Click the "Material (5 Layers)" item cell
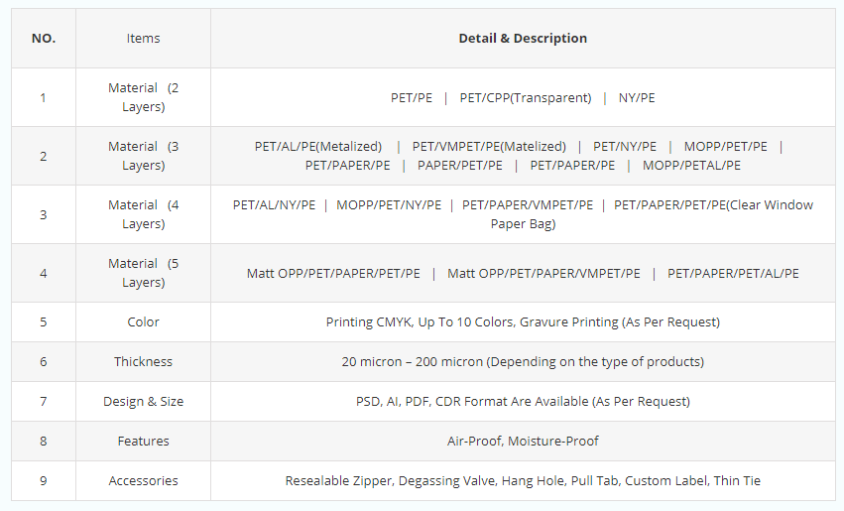 pyautogui.click(x=143, y=273)
